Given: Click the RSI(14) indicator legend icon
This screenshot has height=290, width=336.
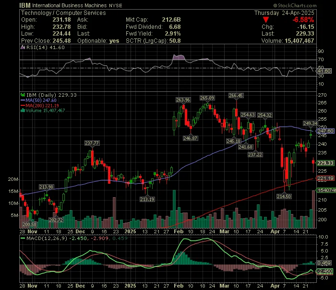Looking at the screenshot, I should (x=23, y=47).
